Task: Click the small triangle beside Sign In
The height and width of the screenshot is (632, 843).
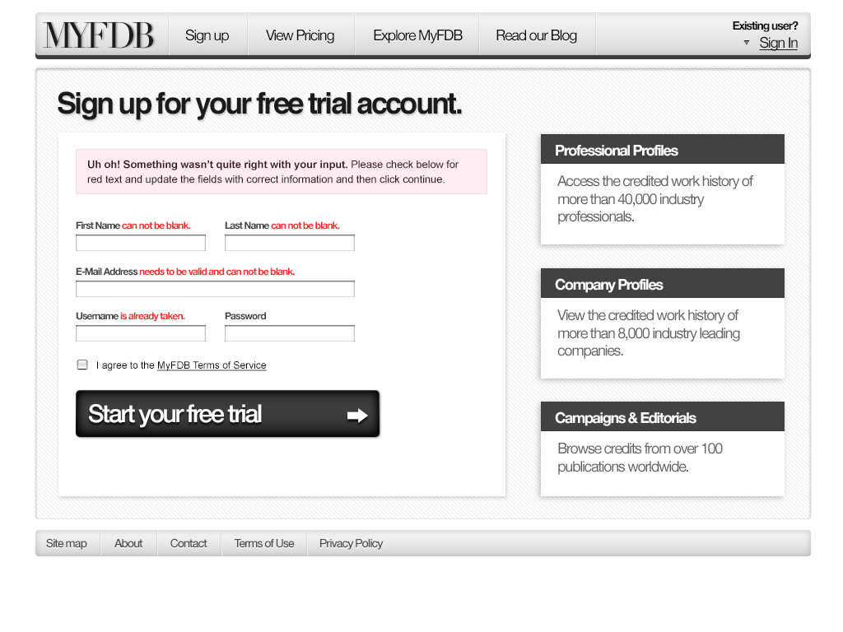Action: (747, 43)
